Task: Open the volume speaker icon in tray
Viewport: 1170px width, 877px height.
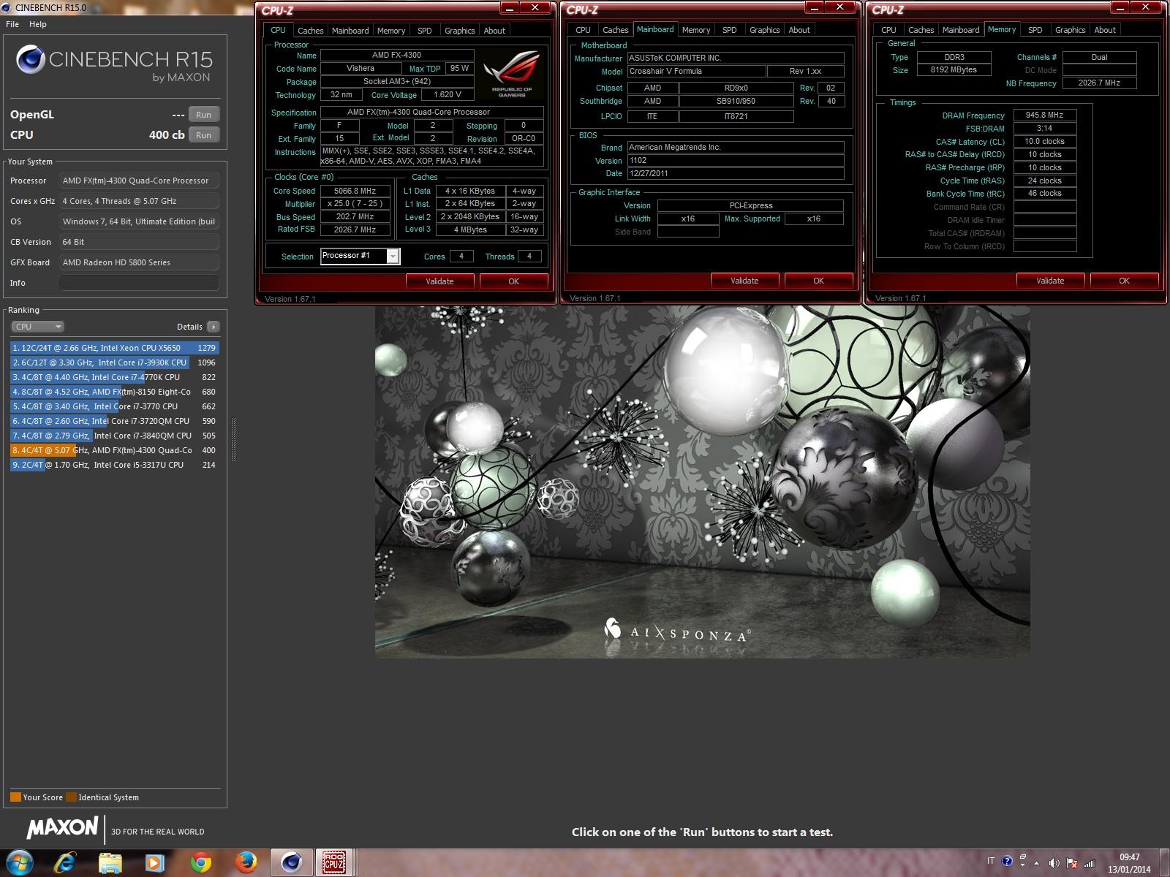Action: click(1054, 862)
